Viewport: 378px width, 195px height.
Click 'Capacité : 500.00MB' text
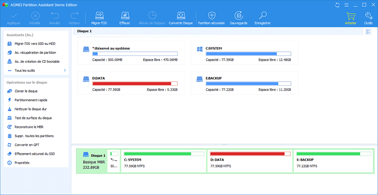[107, 60]
